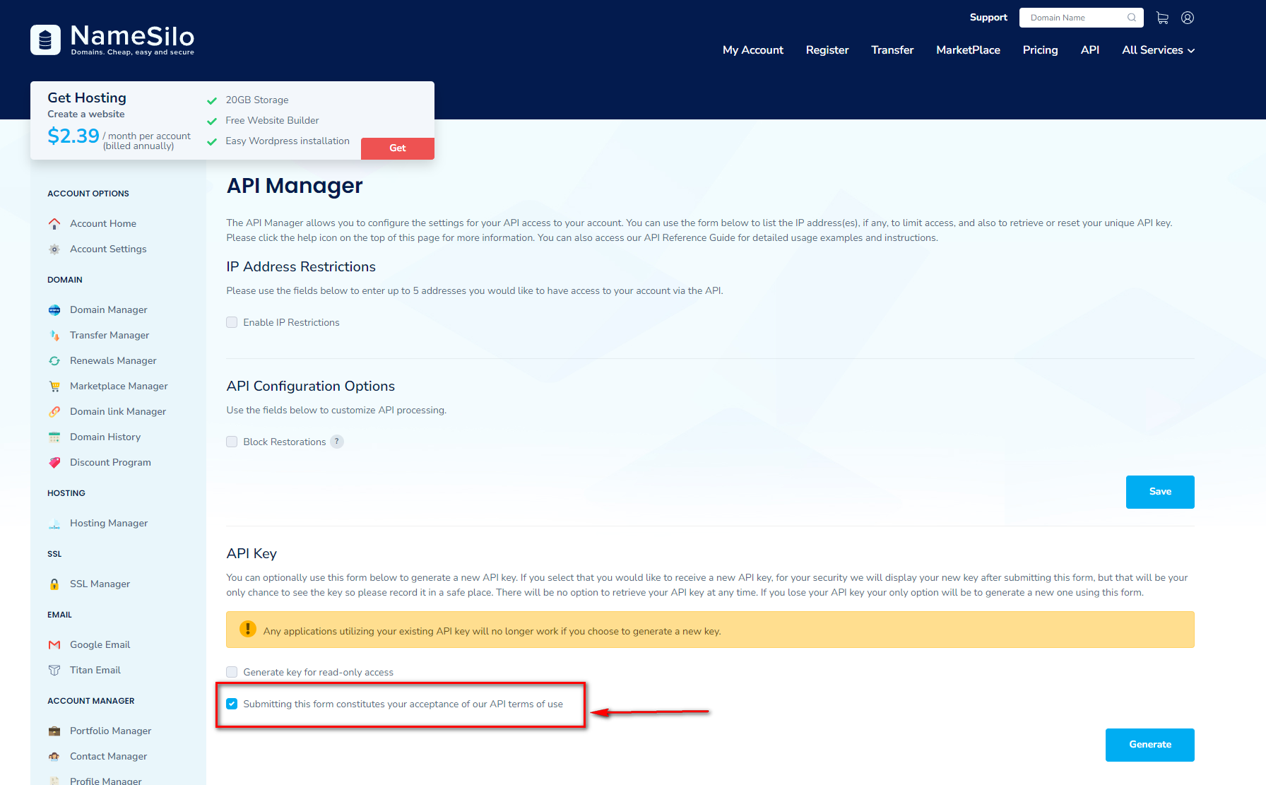
Task: Click the NameSilo logo icon
Action: [x=45, y=40]
